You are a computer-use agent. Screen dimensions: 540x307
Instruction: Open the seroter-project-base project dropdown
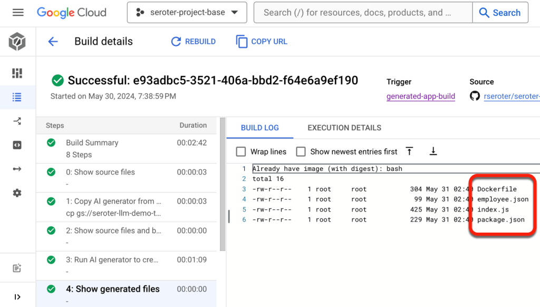(x=187, y=13)
